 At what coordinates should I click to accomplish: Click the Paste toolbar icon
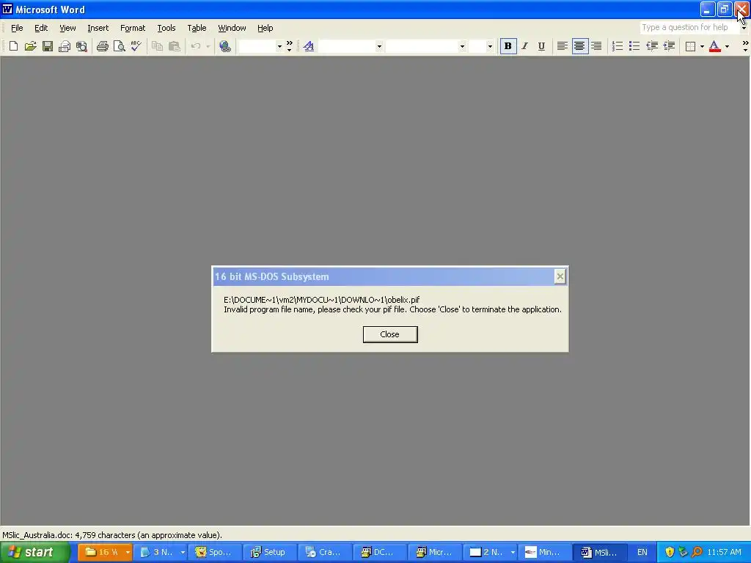[175, 46]
